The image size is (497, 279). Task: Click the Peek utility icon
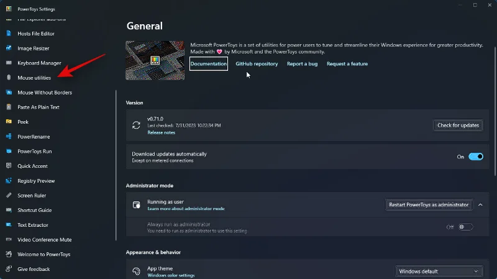[x=9, y=122]
